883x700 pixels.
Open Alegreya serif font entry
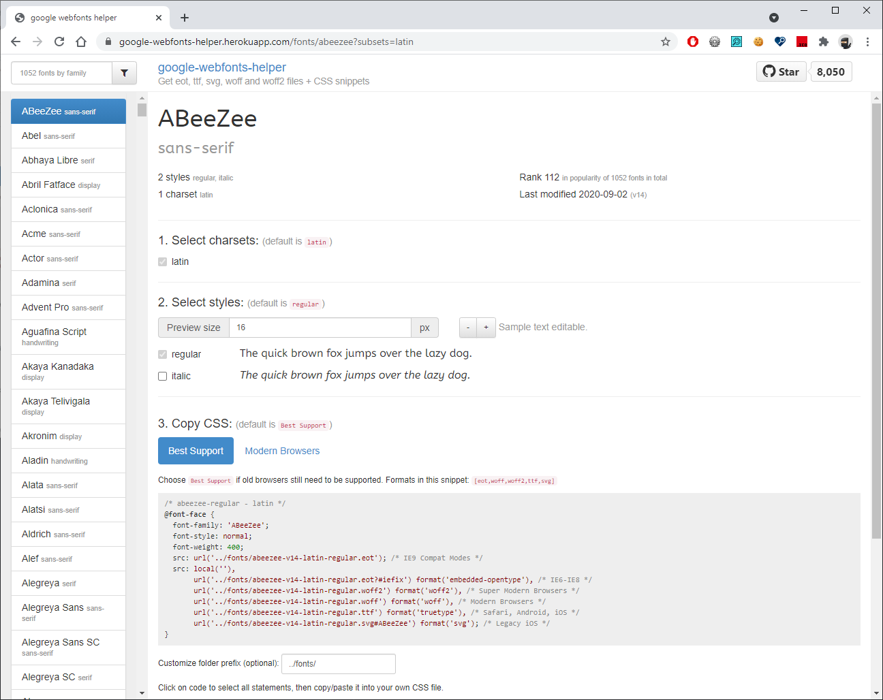pyautogui.click(x=68, y=583)
